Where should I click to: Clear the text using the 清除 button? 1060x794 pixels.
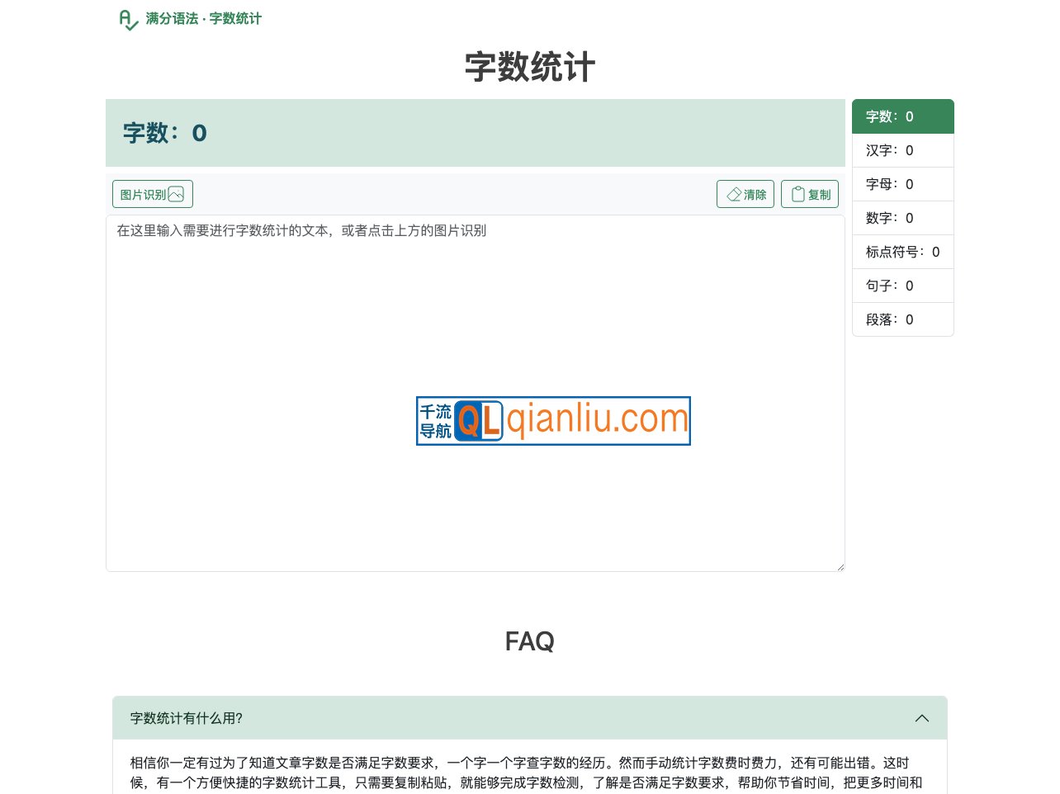pos(745,194)
